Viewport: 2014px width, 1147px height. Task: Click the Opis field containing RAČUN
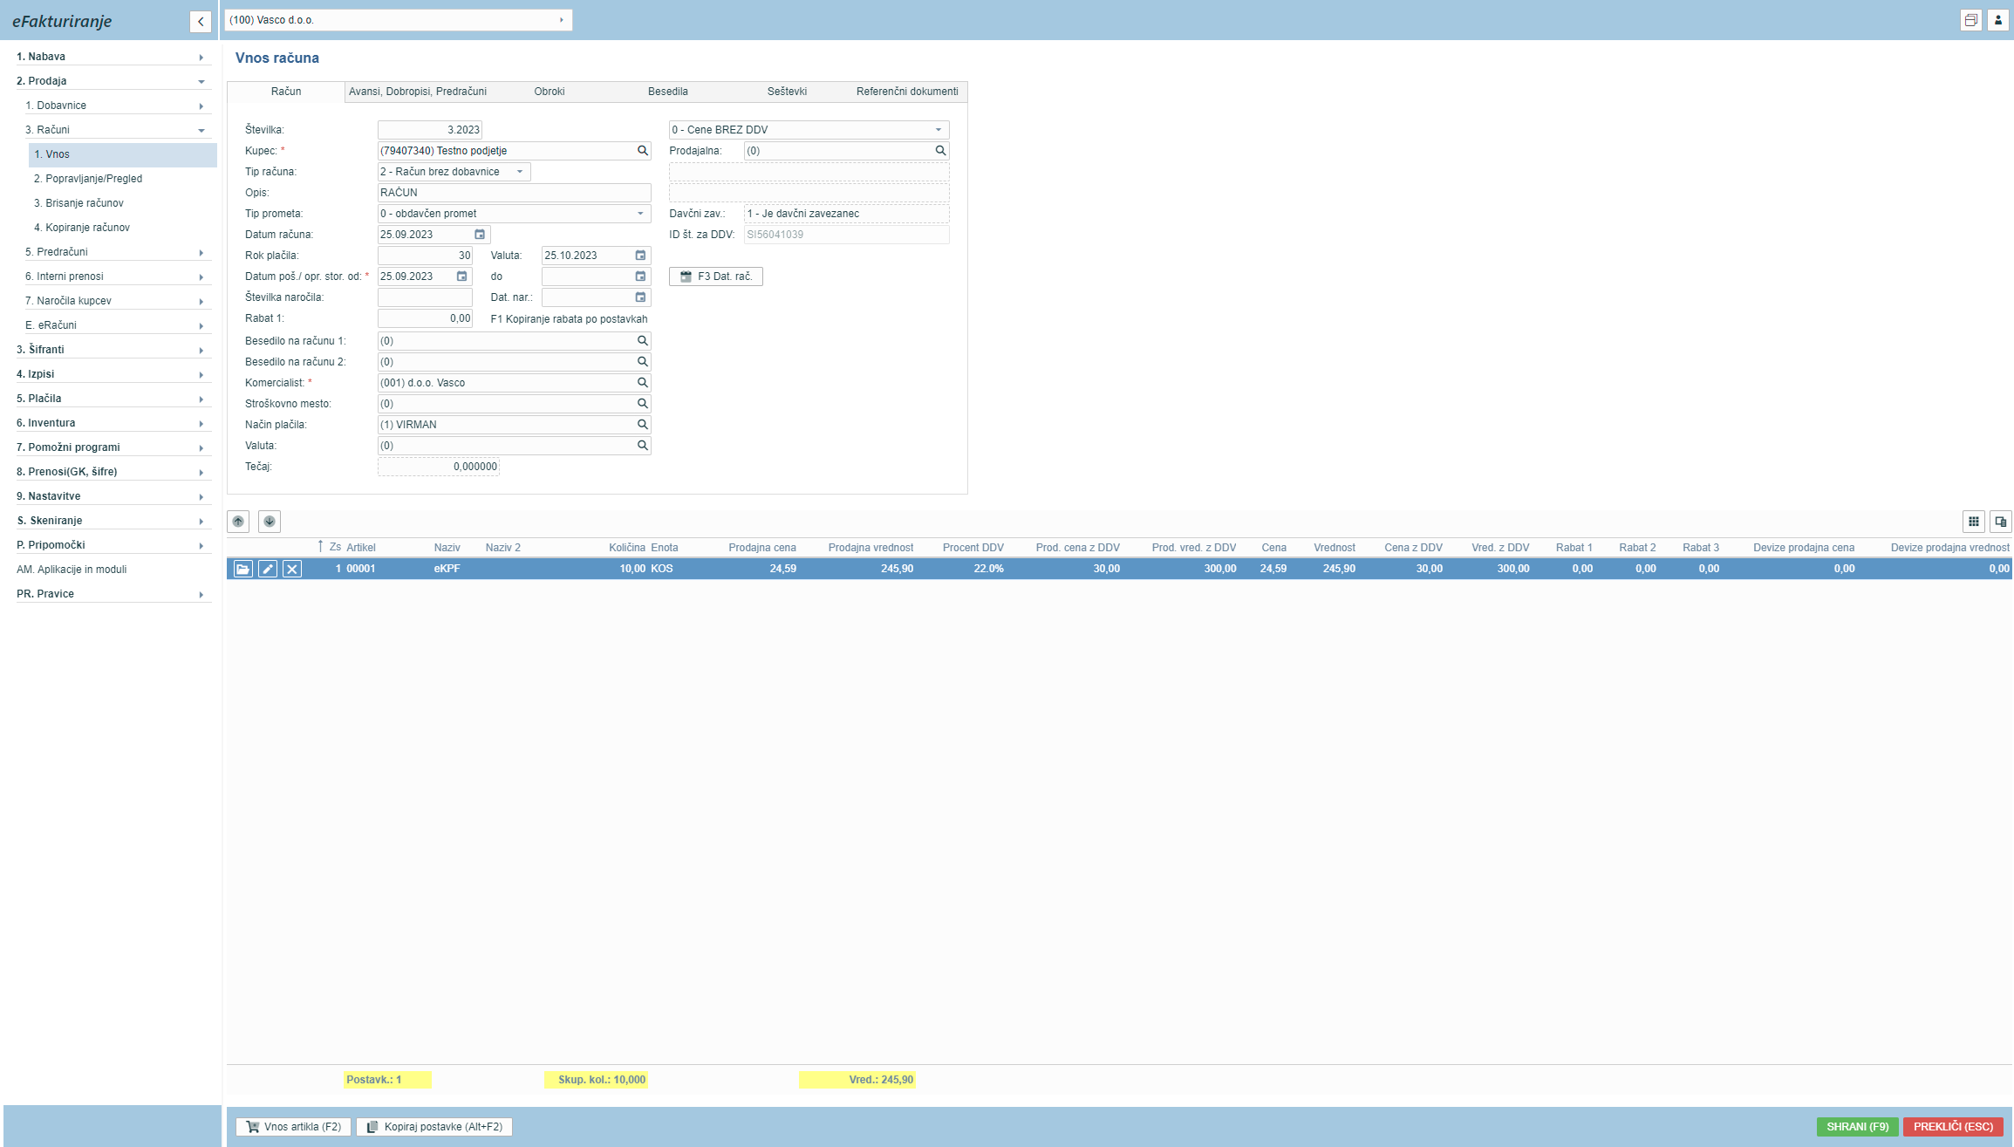pyautogui.click(x=515, y=193)
